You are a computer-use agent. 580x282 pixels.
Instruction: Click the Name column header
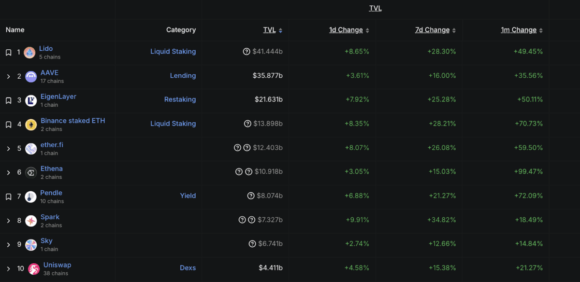[15, 30]
